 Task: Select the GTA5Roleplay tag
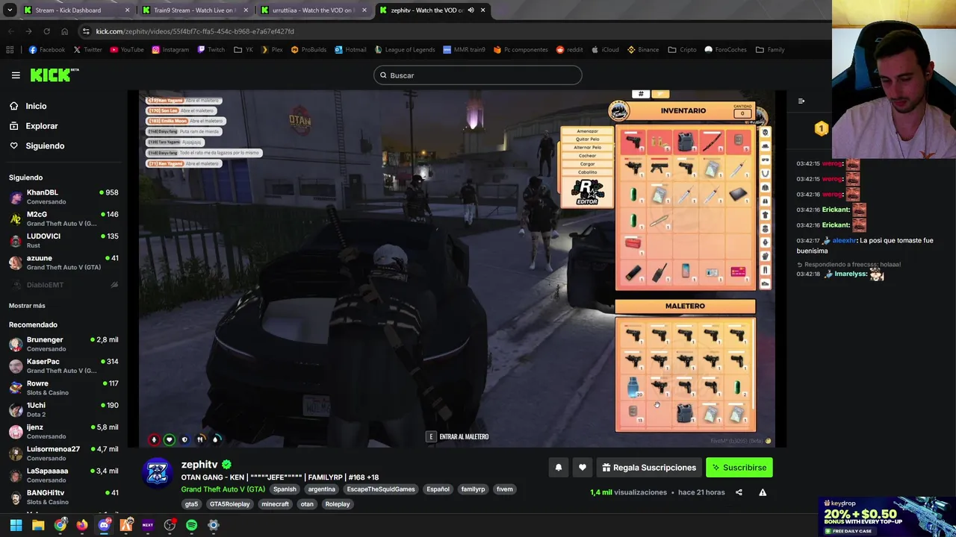click(x=229, y=504)
